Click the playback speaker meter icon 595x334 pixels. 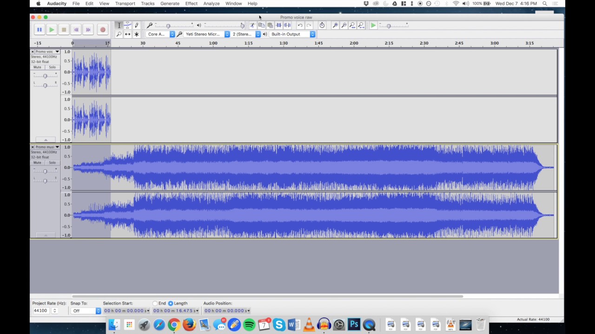click(x=199, y=25)
